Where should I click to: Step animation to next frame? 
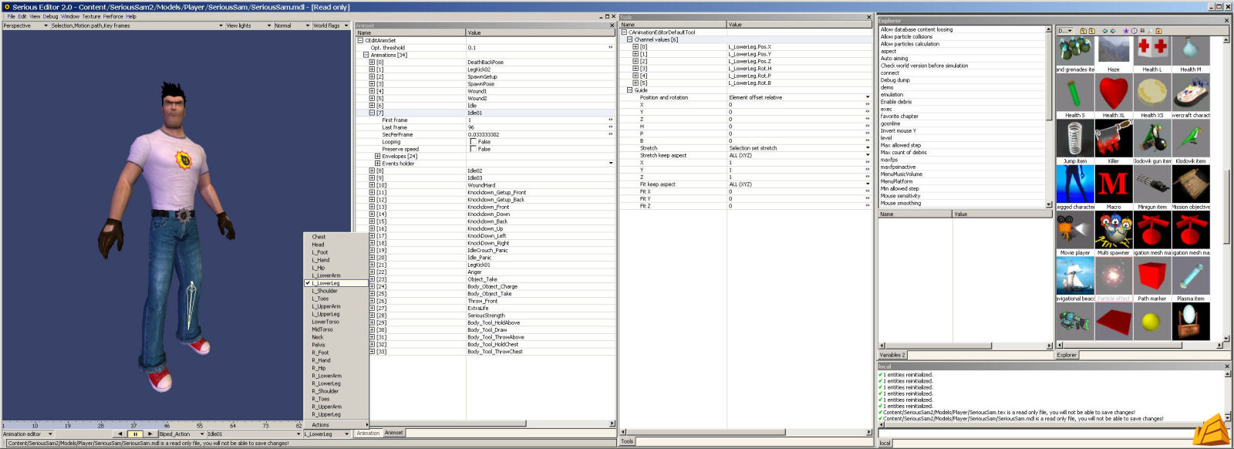150,434
